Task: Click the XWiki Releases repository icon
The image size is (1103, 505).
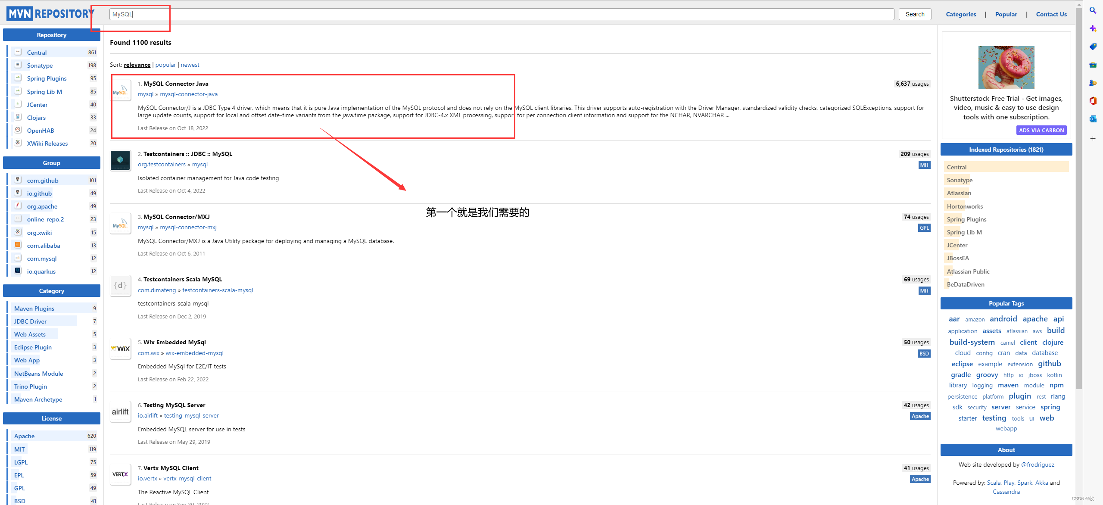Action: click(x=18, y=143)
